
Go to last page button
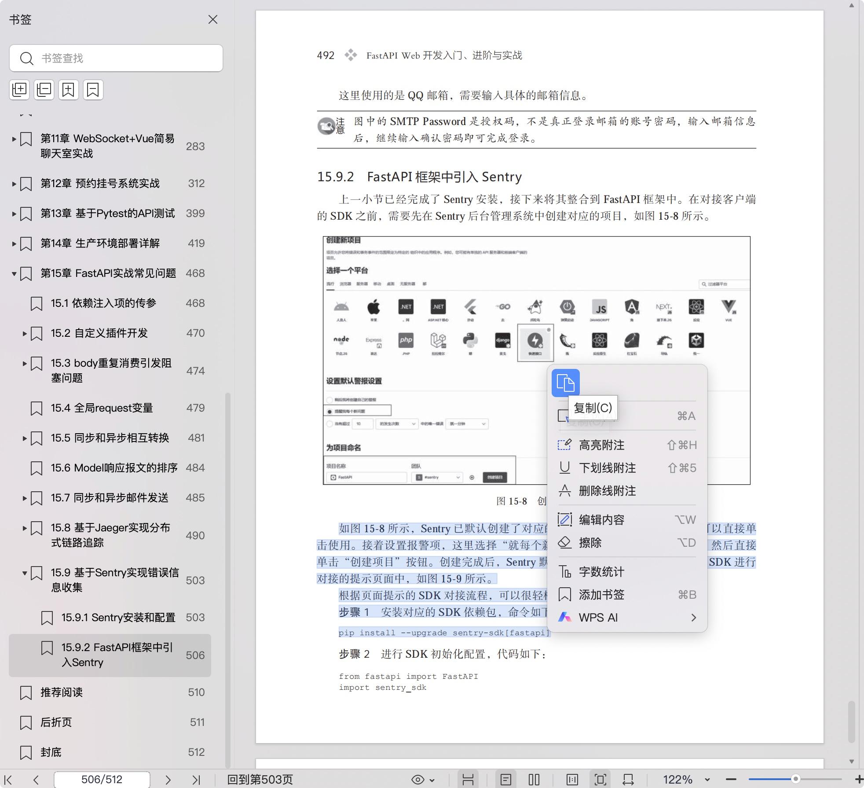click(x=196, y=780)
